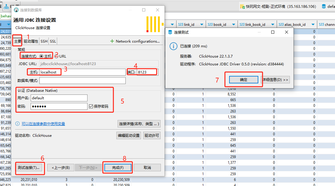The width and height of the screenshot is (335, 186).
Task: Open the 驱动属性 tab
Action: coord(31,41)
